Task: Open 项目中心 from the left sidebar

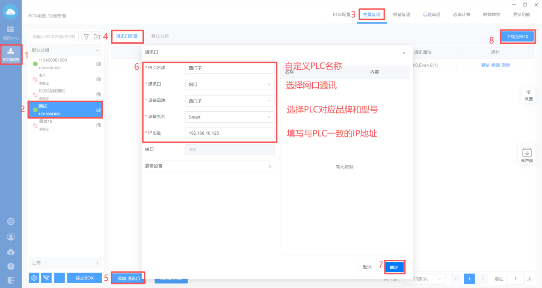Action: click(11, 32)
